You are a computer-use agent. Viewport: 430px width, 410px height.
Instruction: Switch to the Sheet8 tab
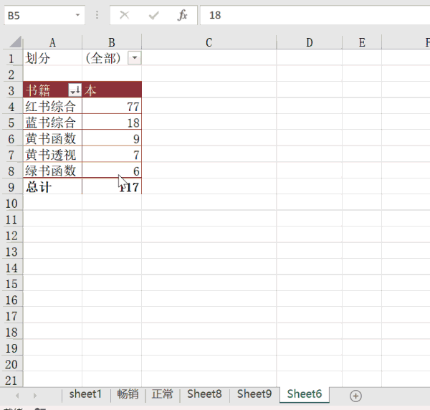[x=204, y=394]
